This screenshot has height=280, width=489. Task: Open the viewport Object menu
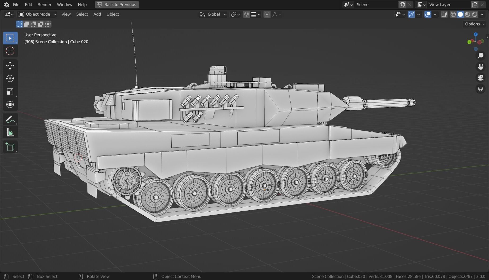tap(113, 14)
